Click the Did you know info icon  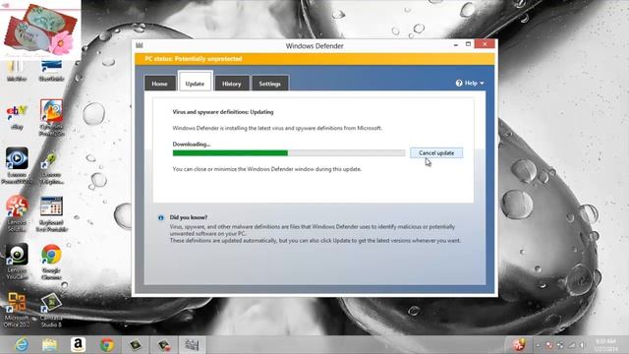[161, 217]
